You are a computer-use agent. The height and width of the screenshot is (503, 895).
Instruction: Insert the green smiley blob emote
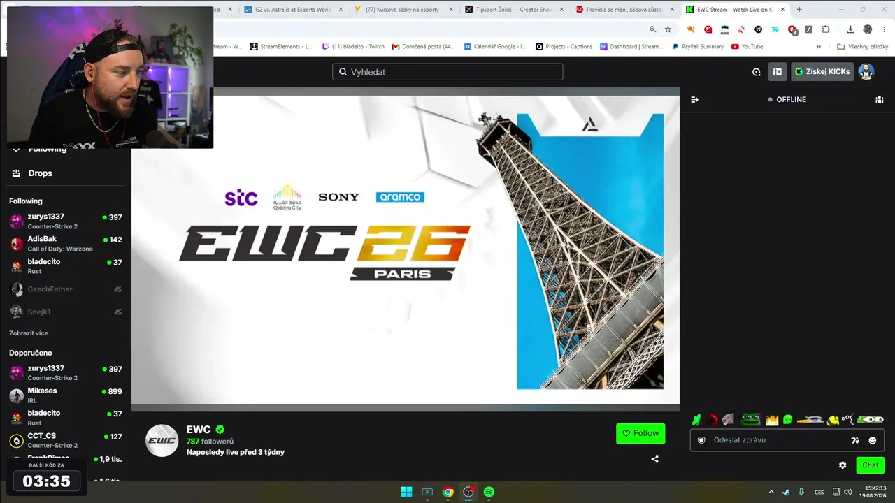(x=788, y=419)
